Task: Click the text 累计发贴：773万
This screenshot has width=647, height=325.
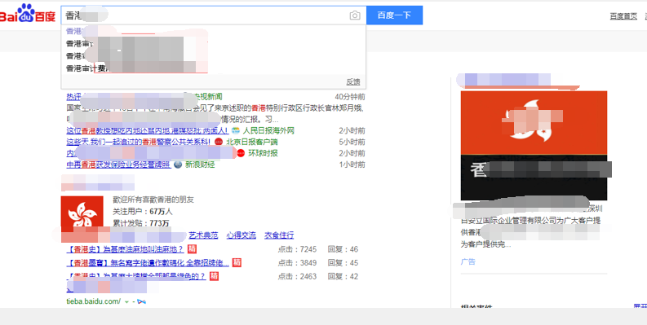Action: coord(141,224)
